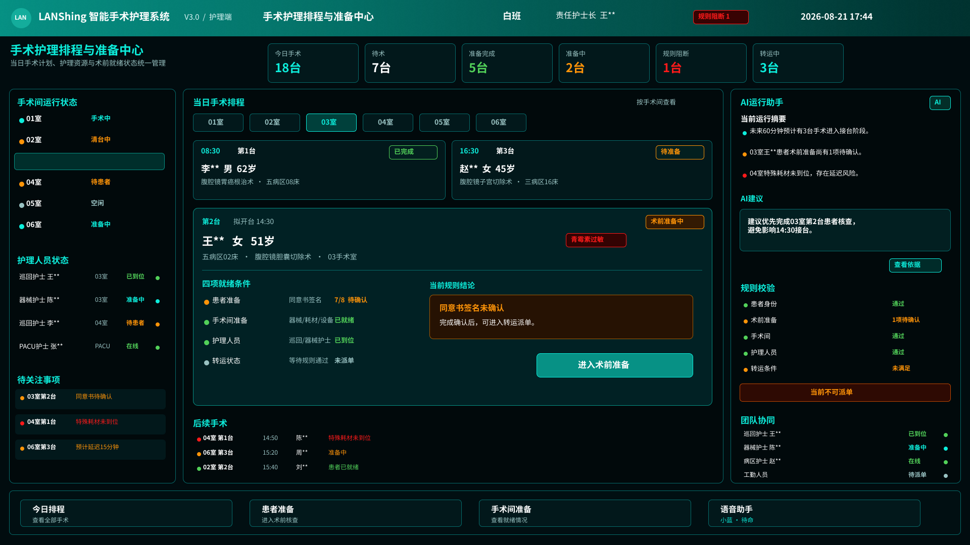Click the 已完成 status tag

pos(413,152)
